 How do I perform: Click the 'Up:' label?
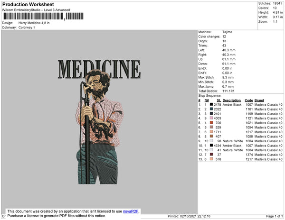[201, 59]
